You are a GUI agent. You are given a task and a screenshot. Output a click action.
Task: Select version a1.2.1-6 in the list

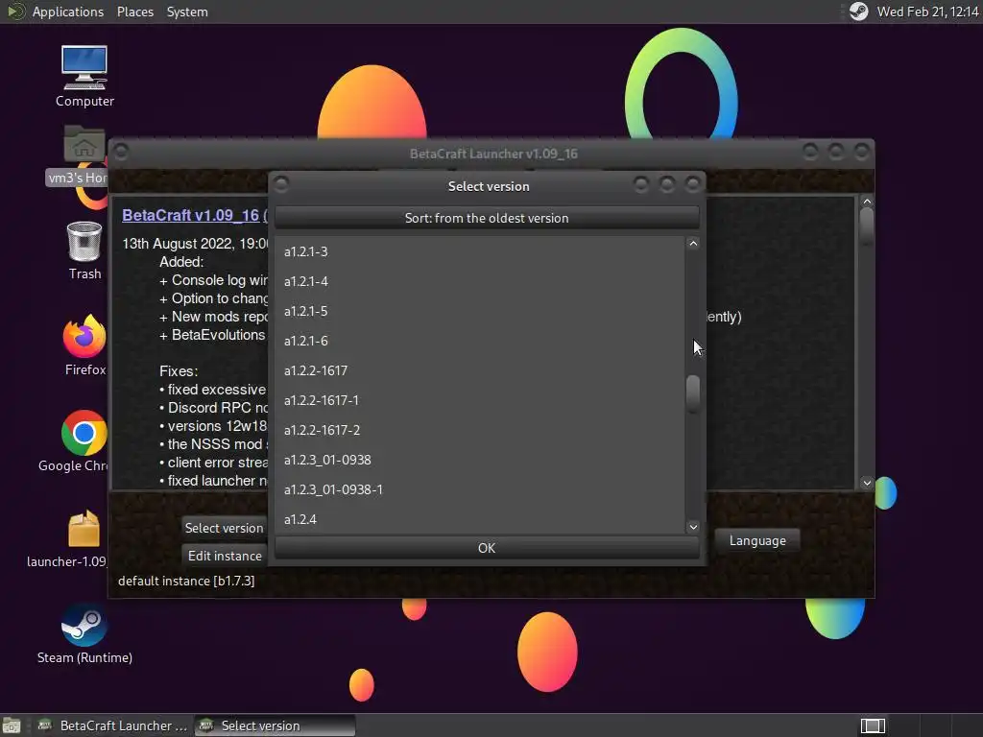pyautogui.click(x=480, y=341)
